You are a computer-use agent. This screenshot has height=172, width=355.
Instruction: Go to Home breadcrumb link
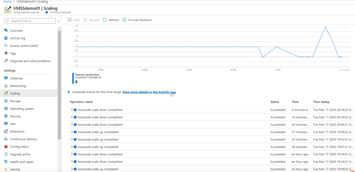pos(7,2)
